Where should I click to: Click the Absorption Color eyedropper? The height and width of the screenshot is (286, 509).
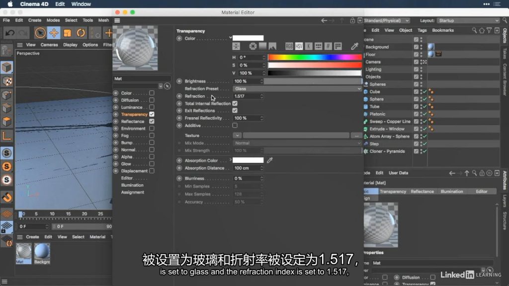[270, 160]
